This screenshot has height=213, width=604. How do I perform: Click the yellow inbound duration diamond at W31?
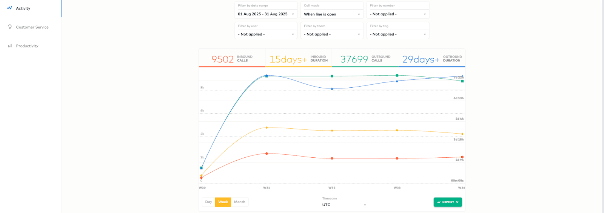[x=267, y=128]
